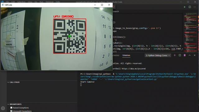Click the image_to_boxes code line

[137, 28]
